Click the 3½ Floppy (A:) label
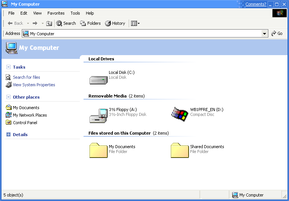This screenshot has height=201, width=289. pyautogui.click(x=123, y=109)
